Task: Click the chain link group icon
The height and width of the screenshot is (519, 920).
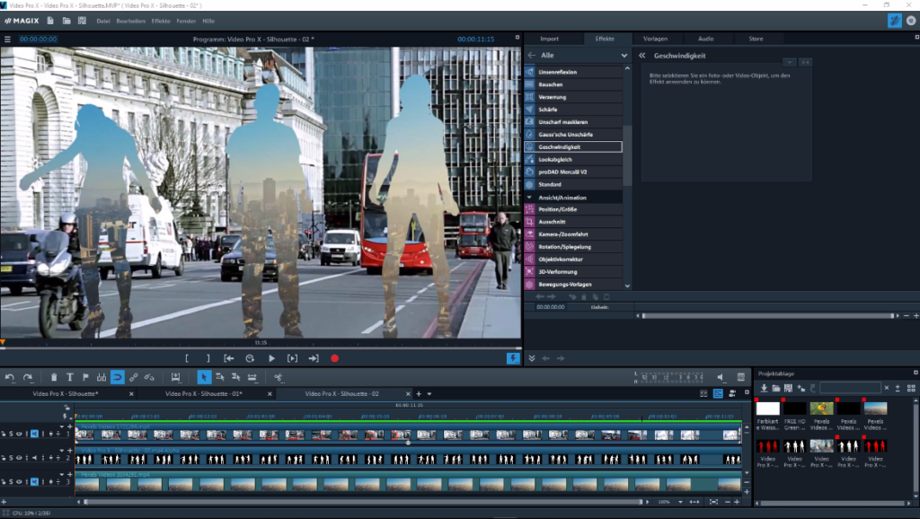Action: pos(133,377)
